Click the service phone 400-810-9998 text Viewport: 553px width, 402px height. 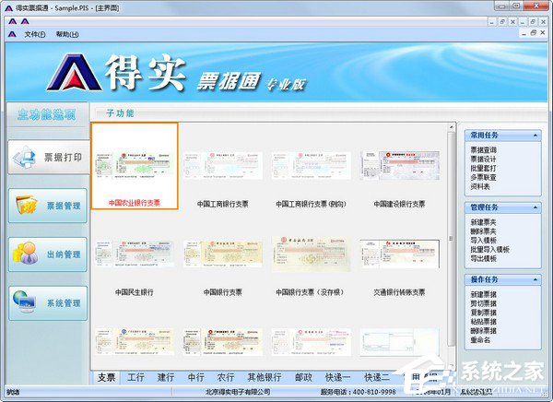point(359,392)
